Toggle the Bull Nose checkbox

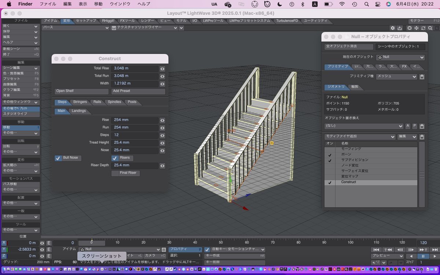click(58, 158)
